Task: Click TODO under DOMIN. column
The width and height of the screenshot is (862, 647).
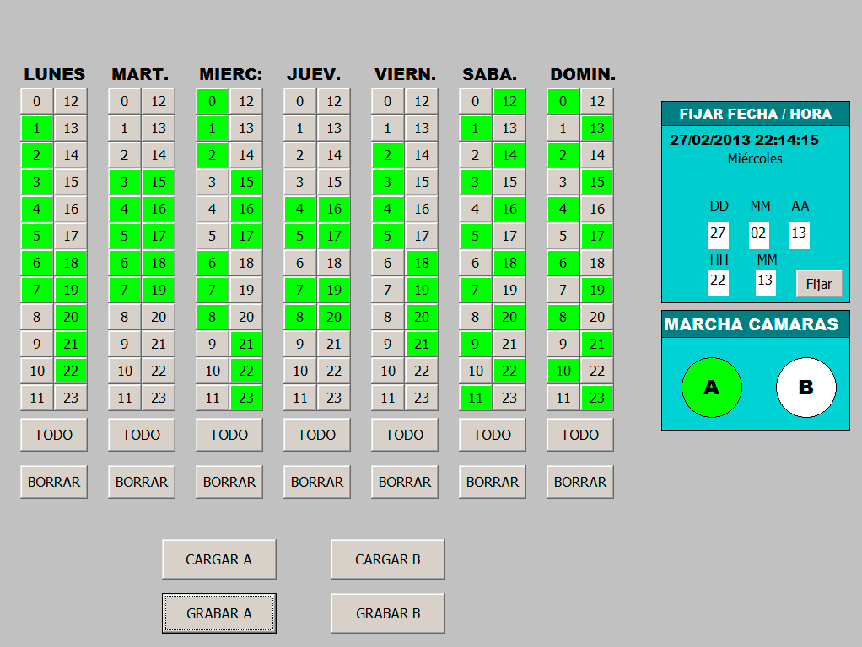Action: 580,435
